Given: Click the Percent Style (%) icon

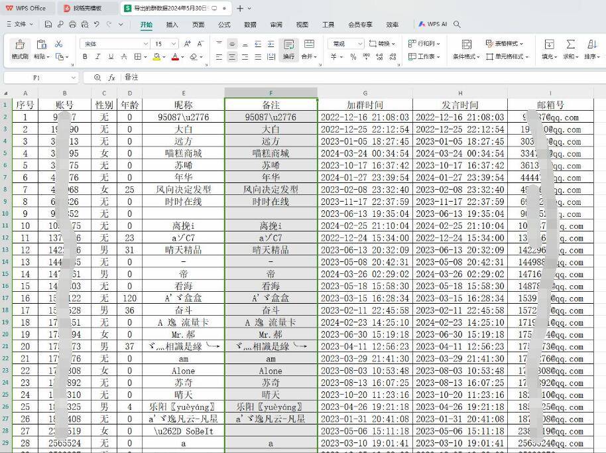Looking at the screenshot, I should point(354,57).
